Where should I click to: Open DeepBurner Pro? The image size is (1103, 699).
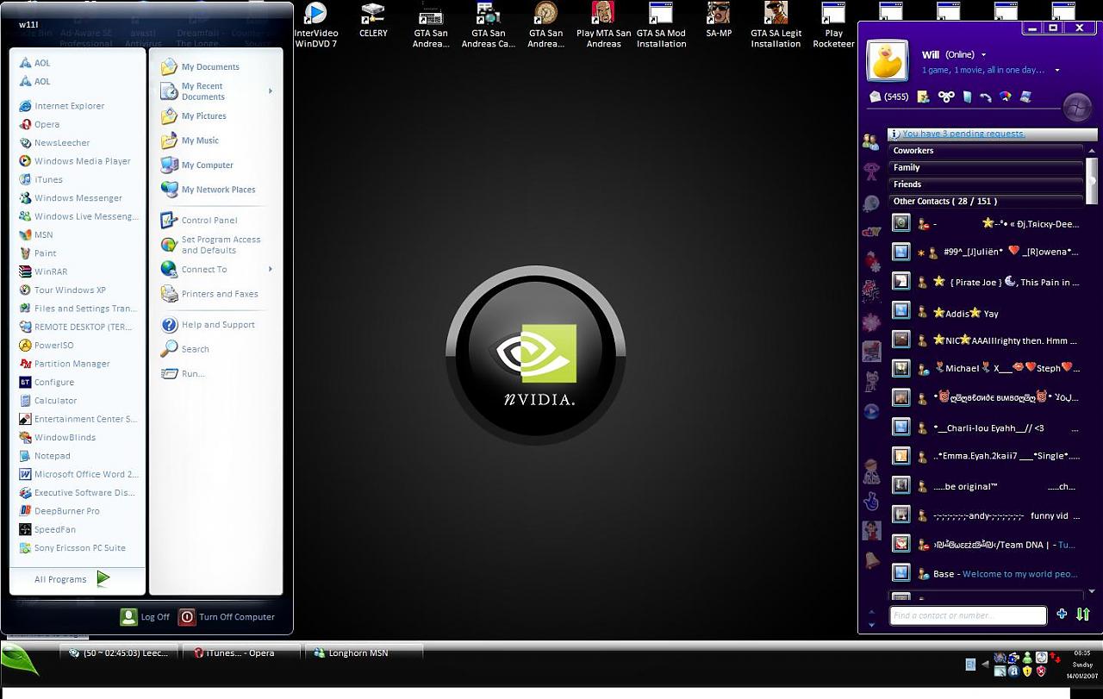click(59, 511)
